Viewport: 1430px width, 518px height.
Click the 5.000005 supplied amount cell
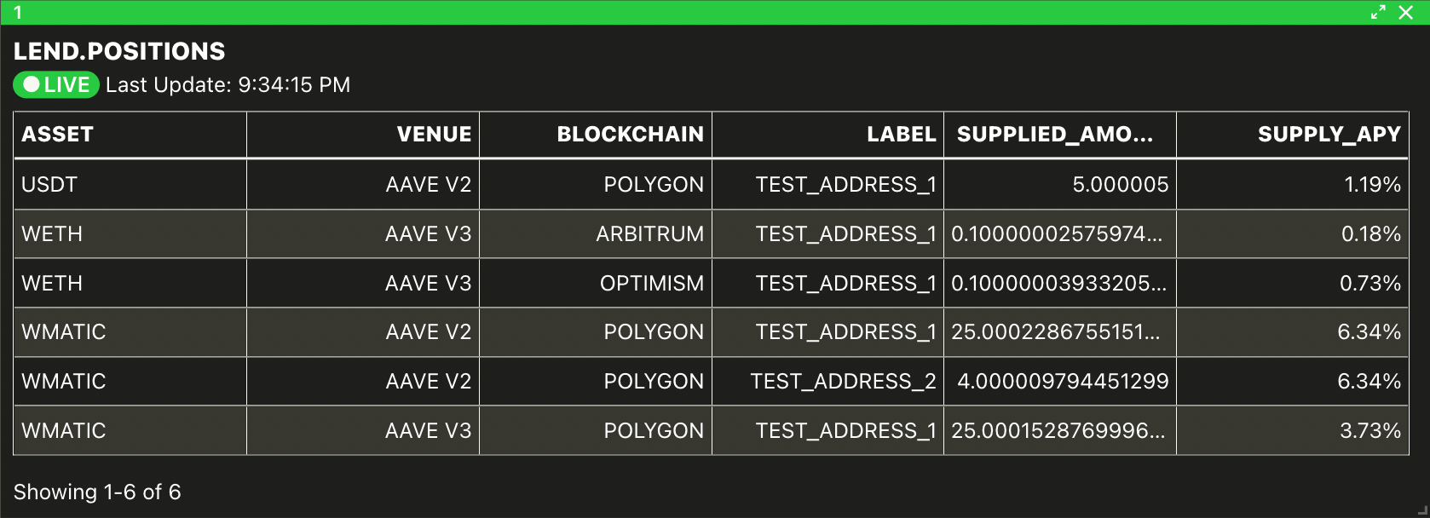click(1060, 185)
